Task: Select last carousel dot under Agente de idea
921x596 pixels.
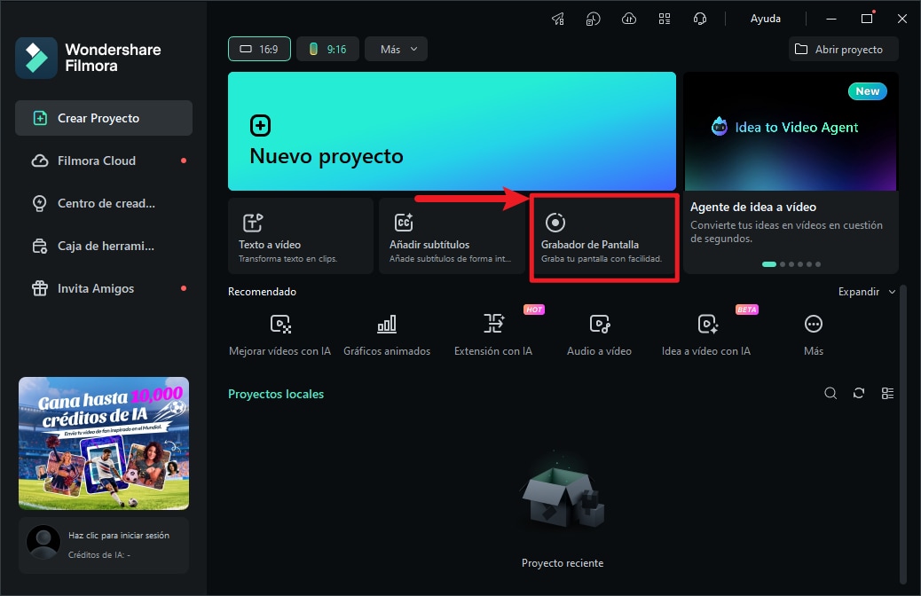Action: coord(817,264)
